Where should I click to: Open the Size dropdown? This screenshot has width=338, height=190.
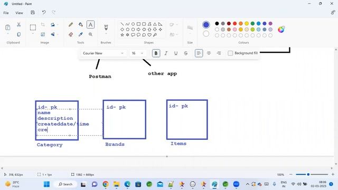tap(190, 29)
